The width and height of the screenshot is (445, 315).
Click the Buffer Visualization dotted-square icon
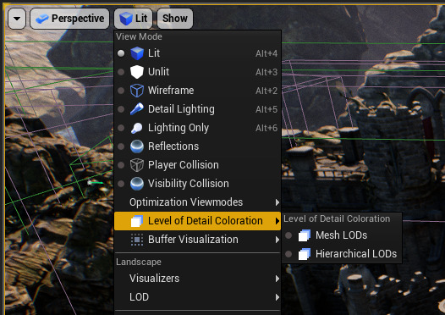click(137, 240)
